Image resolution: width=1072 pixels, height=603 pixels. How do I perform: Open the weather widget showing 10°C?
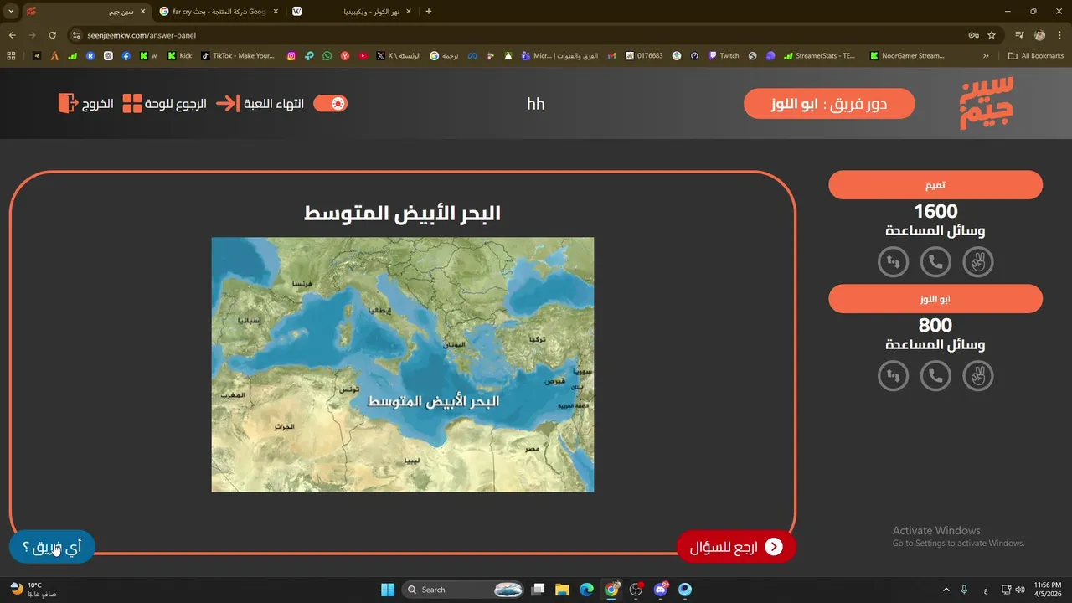(x=33, y=590)
